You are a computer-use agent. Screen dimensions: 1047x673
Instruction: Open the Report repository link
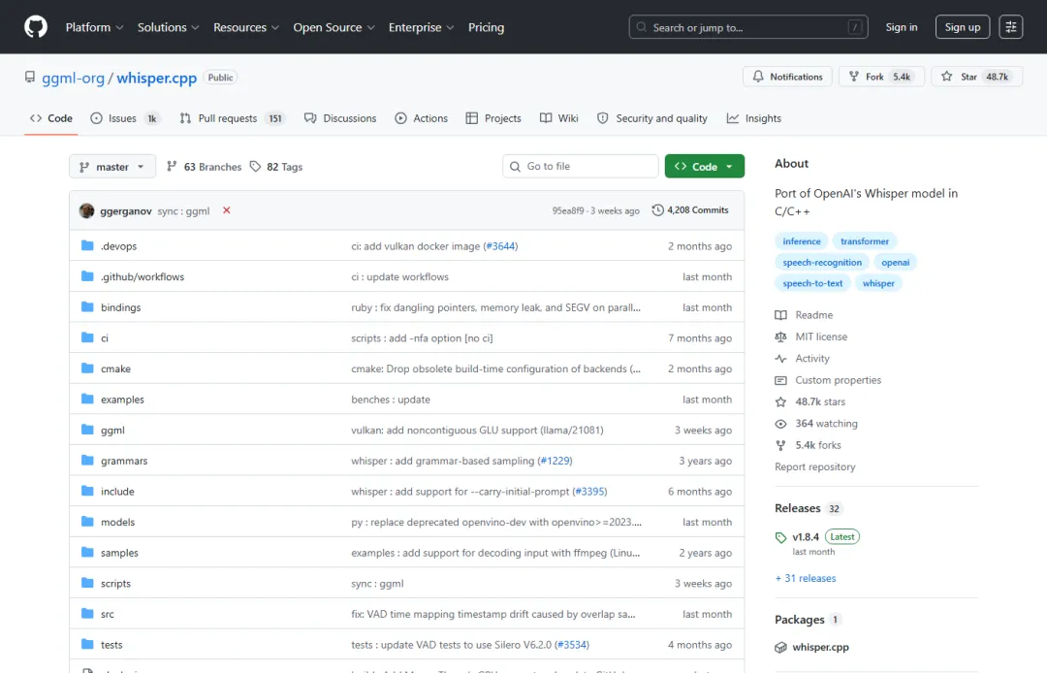814,466
